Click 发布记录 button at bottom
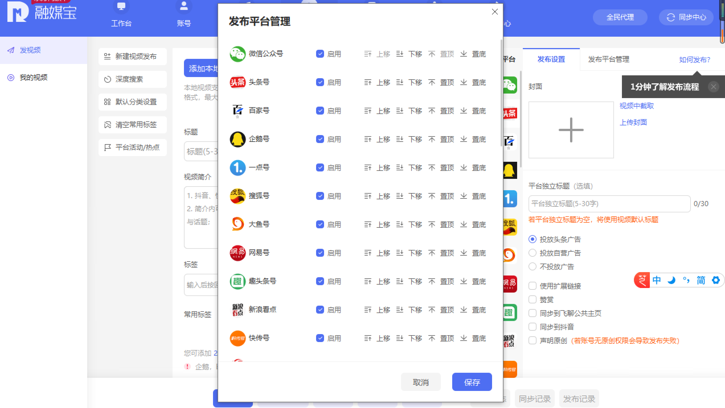This screenshot has width=725, height=408. pyautogui.click(x=579, y=399)
